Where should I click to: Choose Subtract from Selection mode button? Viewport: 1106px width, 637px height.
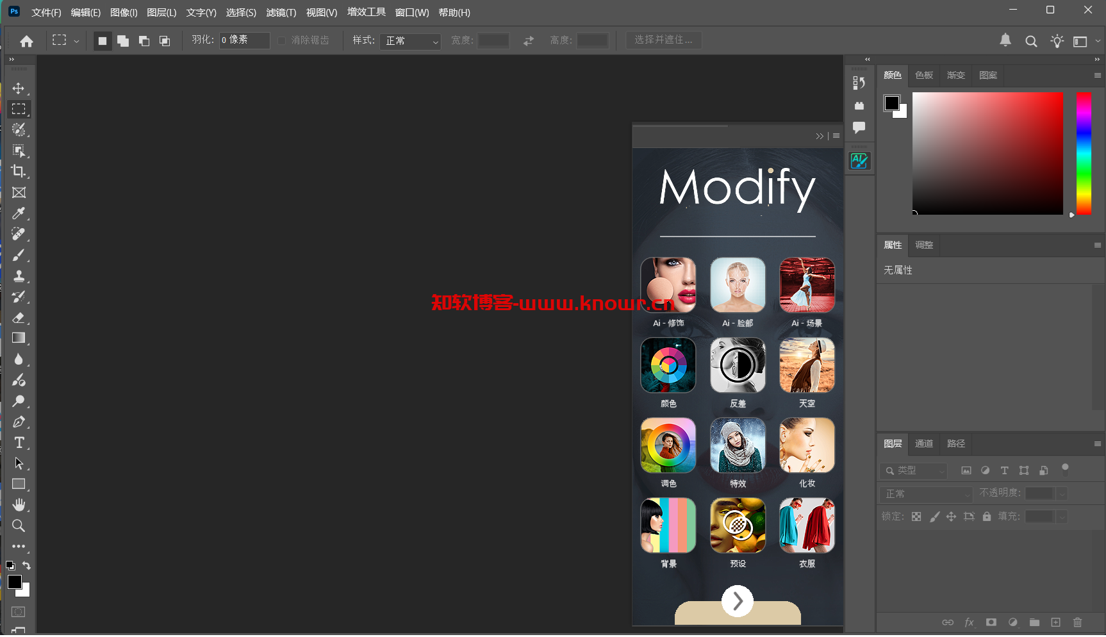(x=144, y=41)
